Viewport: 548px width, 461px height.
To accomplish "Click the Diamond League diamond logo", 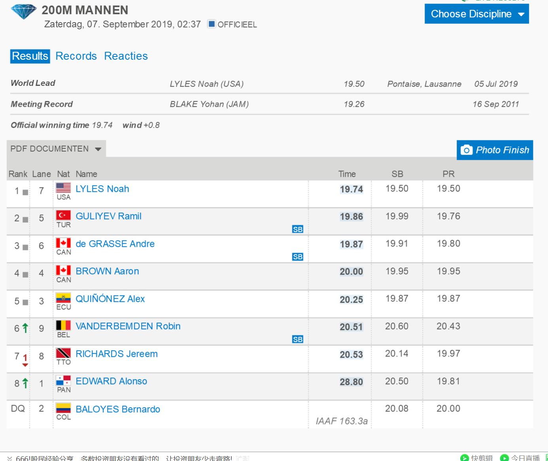I will click(24, 11).
